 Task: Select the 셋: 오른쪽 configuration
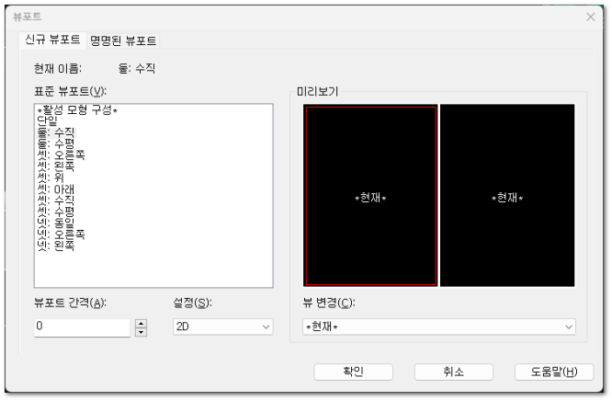61,155
